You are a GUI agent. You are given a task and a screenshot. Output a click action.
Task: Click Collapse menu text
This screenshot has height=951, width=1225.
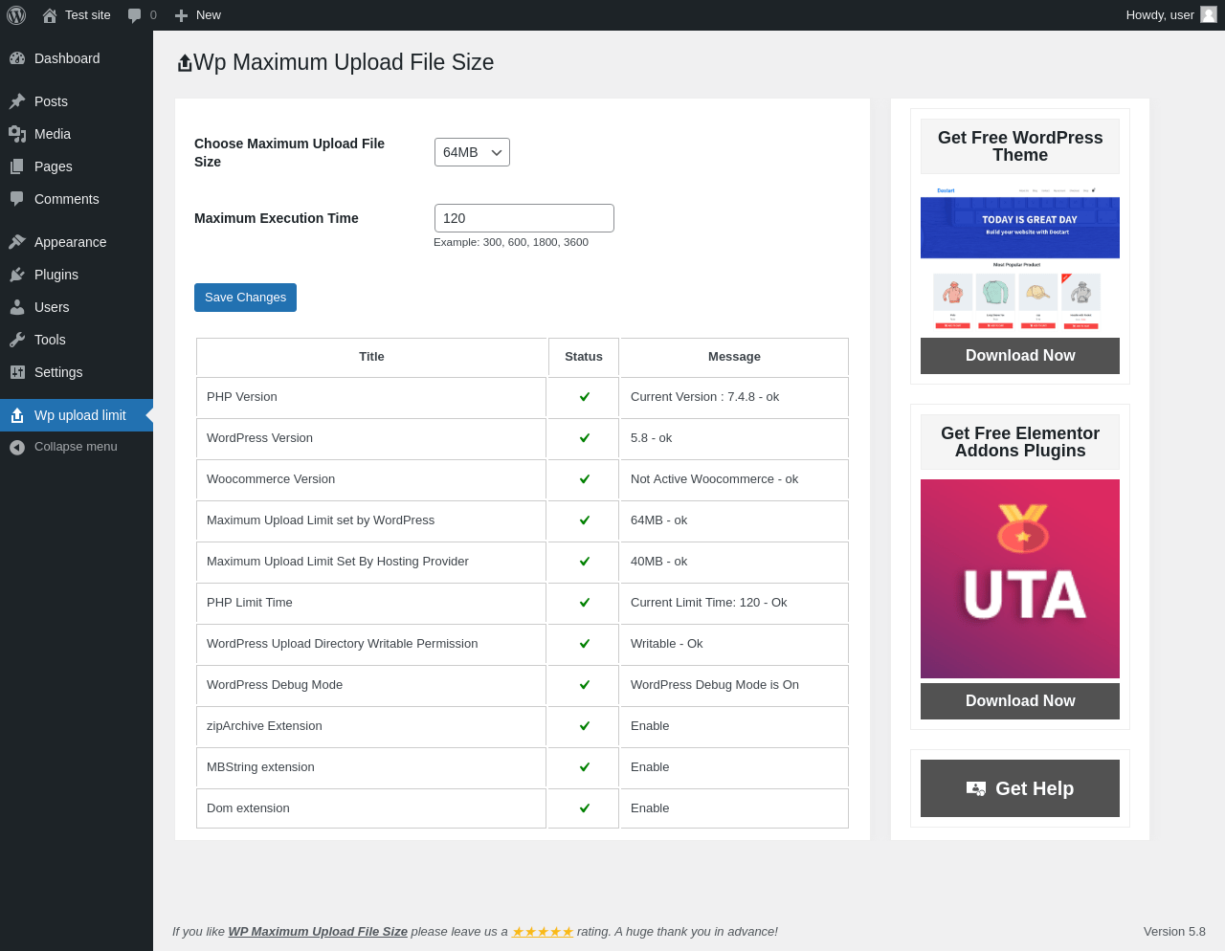click(76, 447)
